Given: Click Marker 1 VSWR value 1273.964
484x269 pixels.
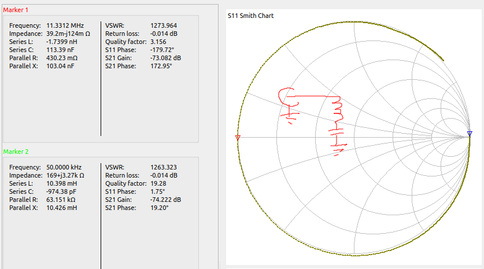Looking at the screenshot, I should tap(164, 25).
